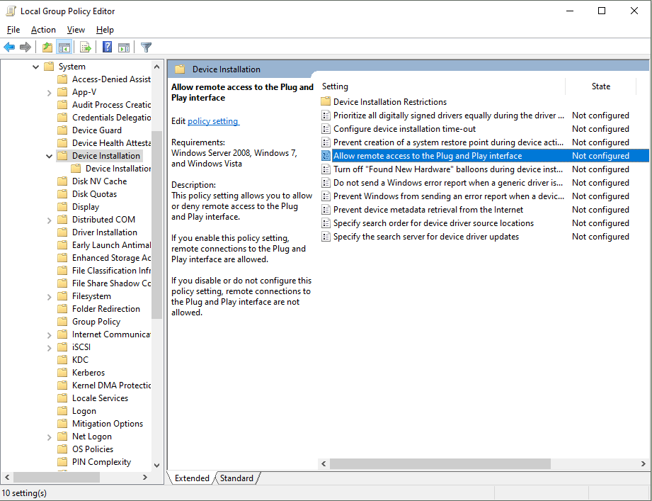The image size is (652, 501).
Task: Click the State column header
Action: 600,86
